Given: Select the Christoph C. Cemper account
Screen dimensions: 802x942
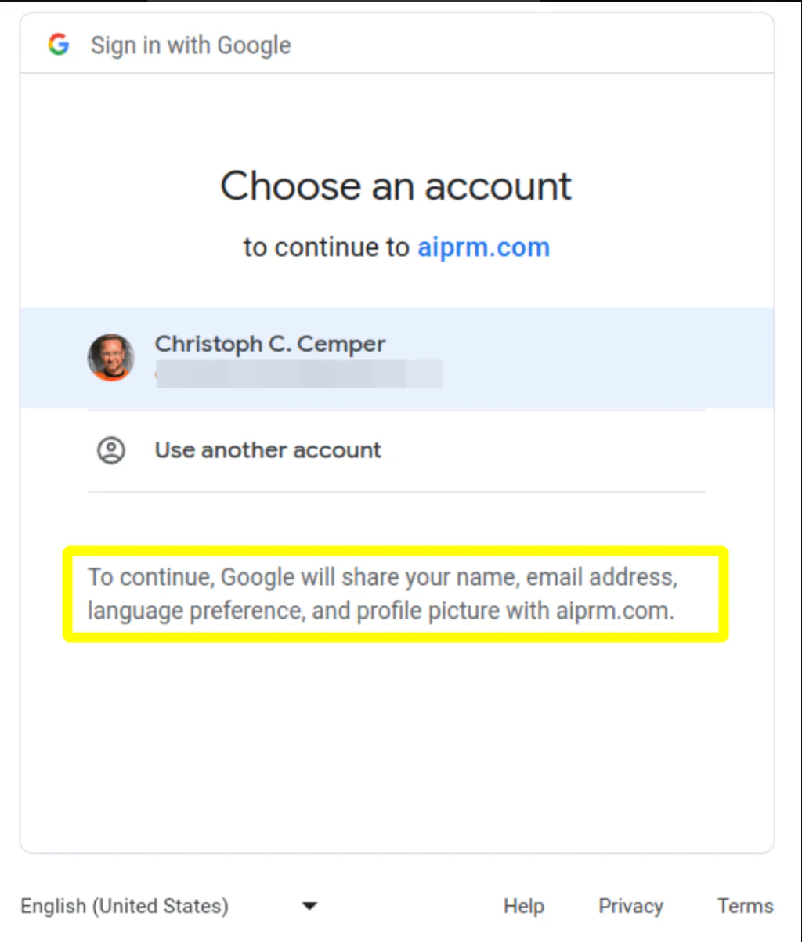Looking at the screenshot, I should [397, 358].
